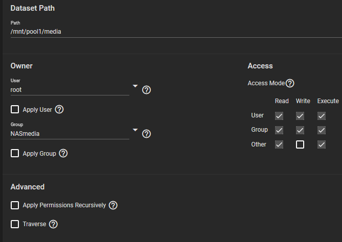Uncheck Execute permission for Other
The width and height of the screenshot is (342, 242).
(322, 144)
